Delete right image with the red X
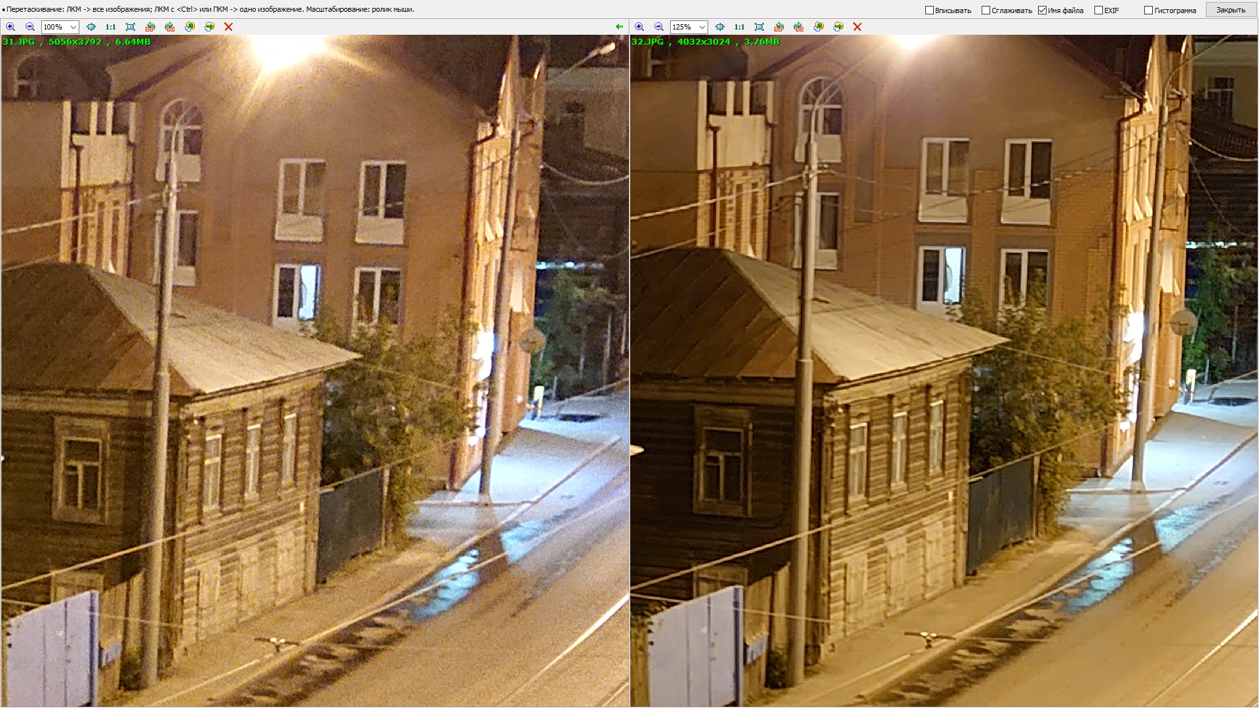 pyautogui.click(x=857, y=27)
